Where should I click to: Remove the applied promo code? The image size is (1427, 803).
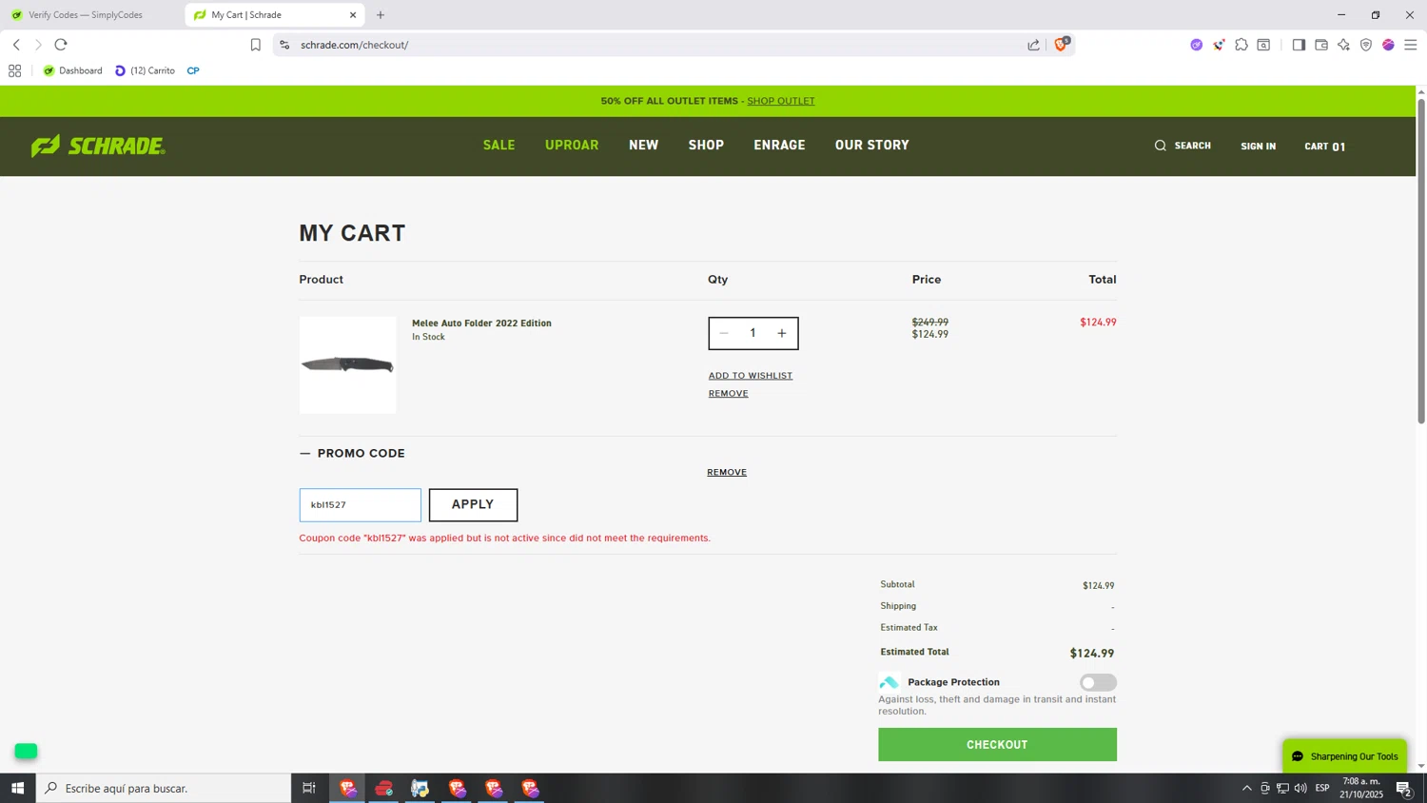click(727, 473)
